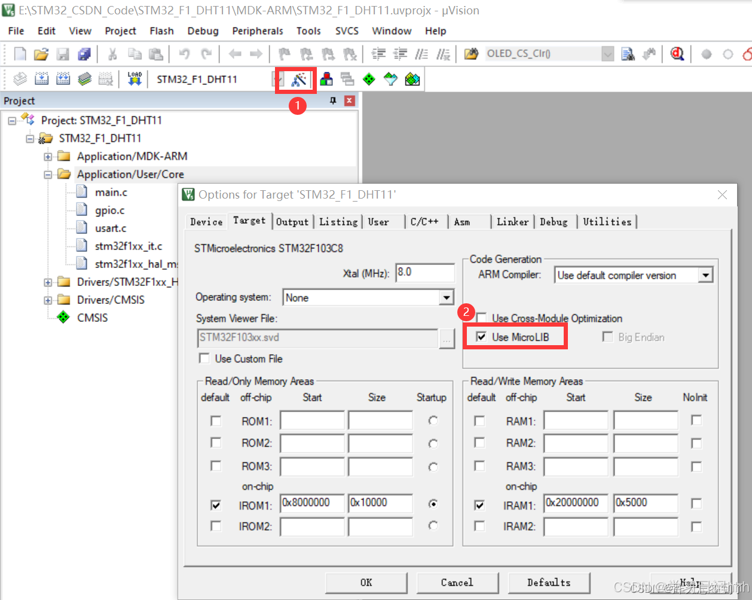Click the Manage Multi-Project Workspace icon
Image resolution: width=752 pixels, height=600 pixels.
click(x=347, y=79)
